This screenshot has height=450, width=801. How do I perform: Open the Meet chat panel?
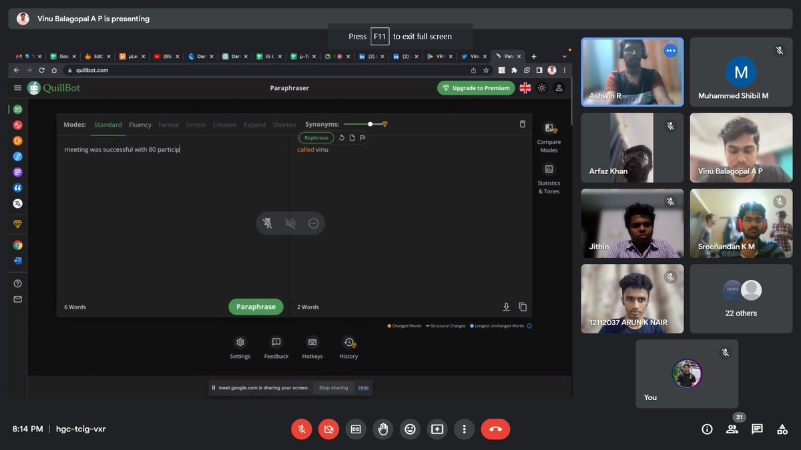pyautogui.click(x=757, y=429)
